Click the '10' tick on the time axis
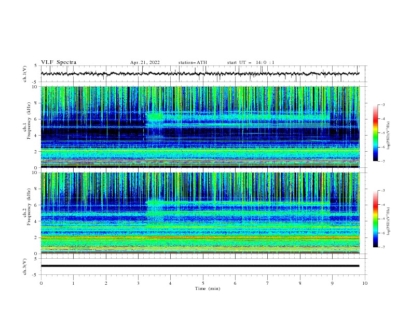 (x=365, y=283)
